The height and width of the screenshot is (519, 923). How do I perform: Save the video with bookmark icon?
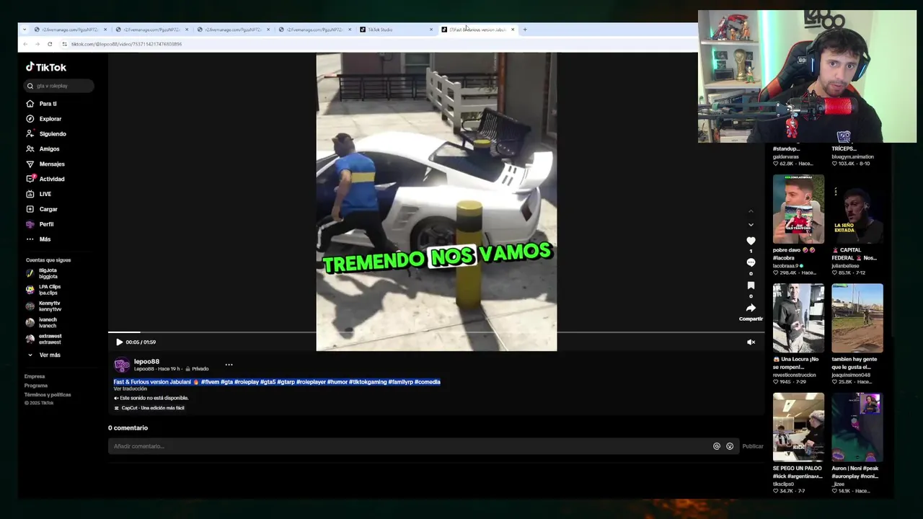(751, 285)
